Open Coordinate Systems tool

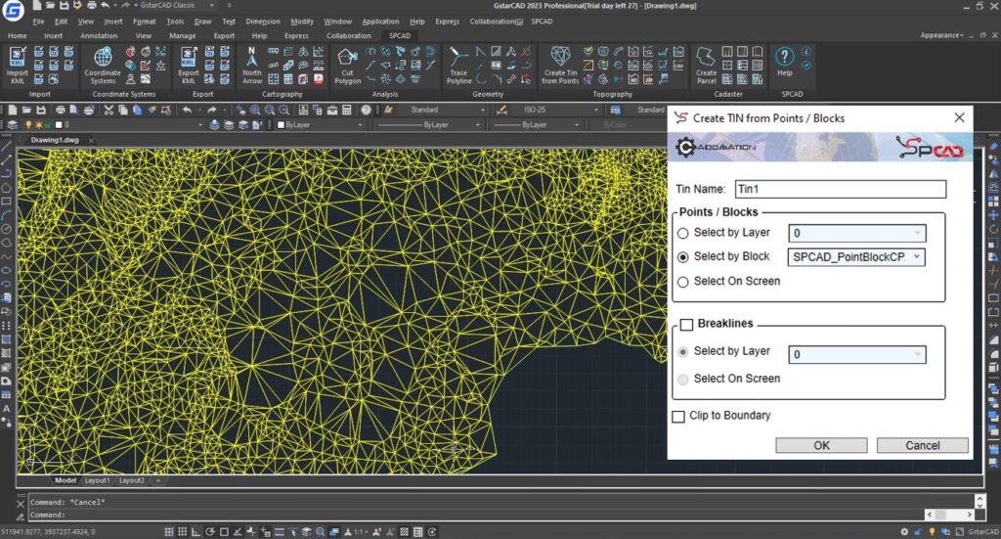coord(102,65)
